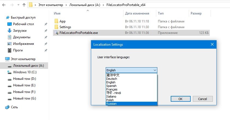Select 'Этот компьютер' in address breadcrumb

(51, 5)
